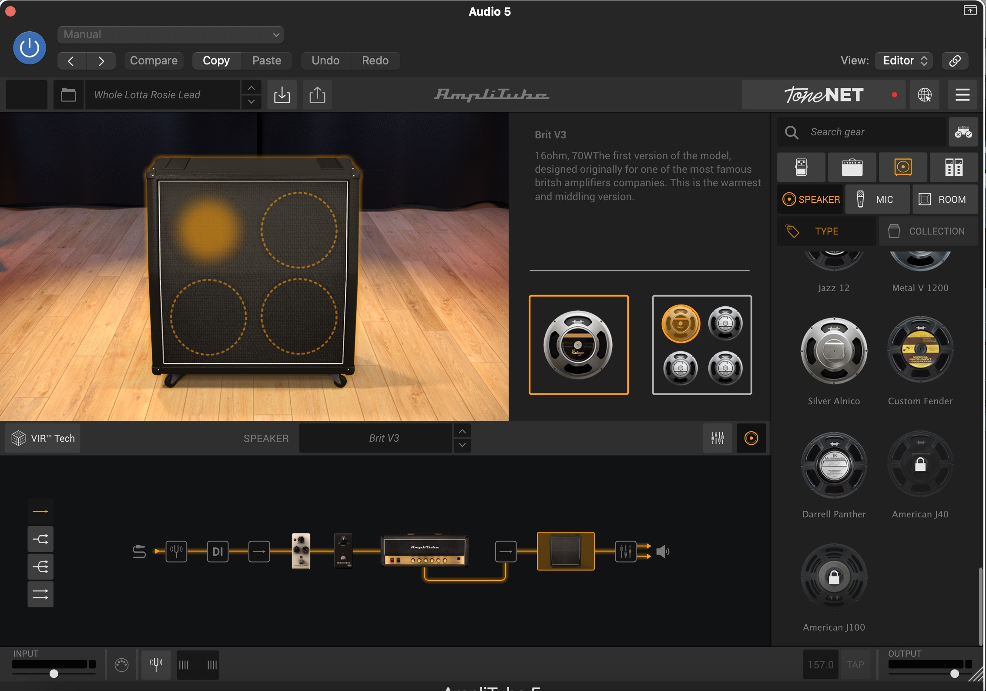
Task: Open the cabinet mixer sliders icon
Action: click(x=718, y=438)
